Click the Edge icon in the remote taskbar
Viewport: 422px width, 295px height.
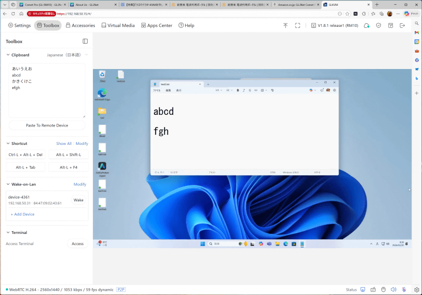(x=285, y=244)
